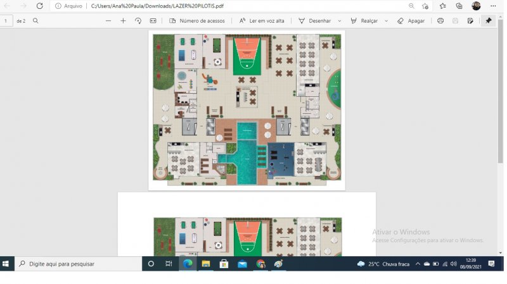The width and height of the screenshot is (507, 284).
Task: Click the browser refresh icon
Action: click(x=39, y=6)
